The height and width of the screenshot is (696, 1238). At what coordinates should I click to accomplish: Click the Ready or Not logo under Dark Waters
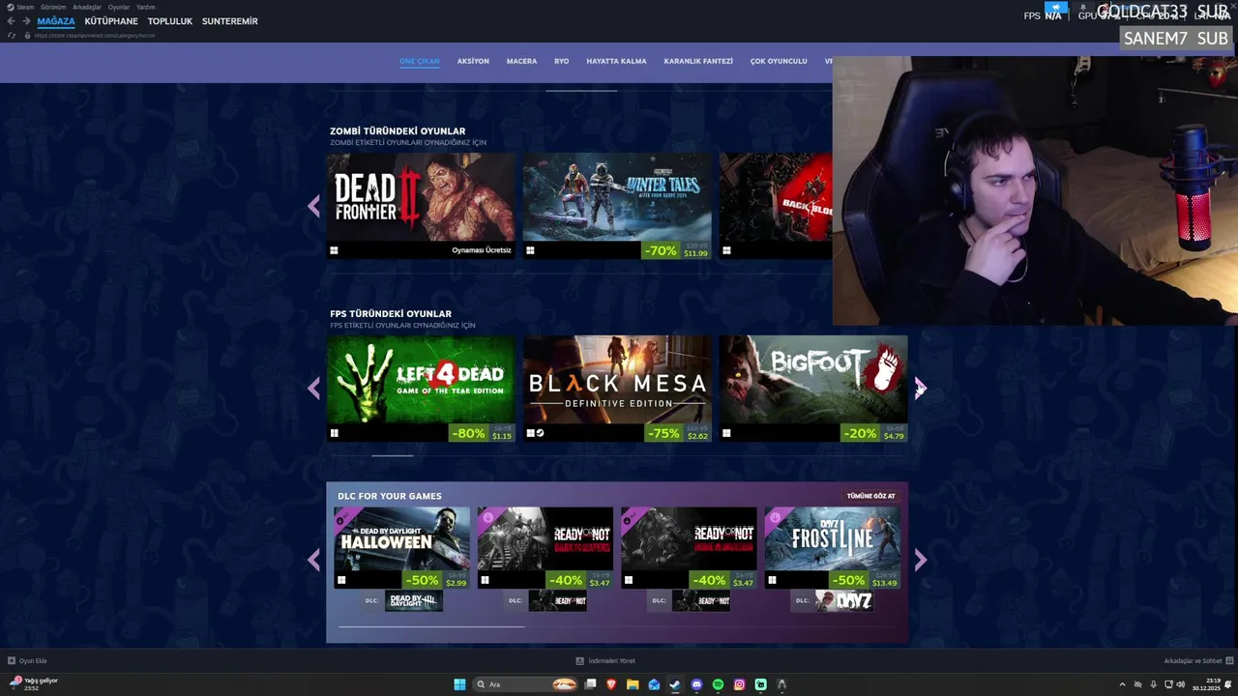coord(557,600)
